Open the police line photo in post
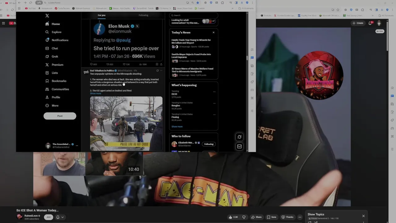Viewport: 396px width, 223px height. click(126, 124)
